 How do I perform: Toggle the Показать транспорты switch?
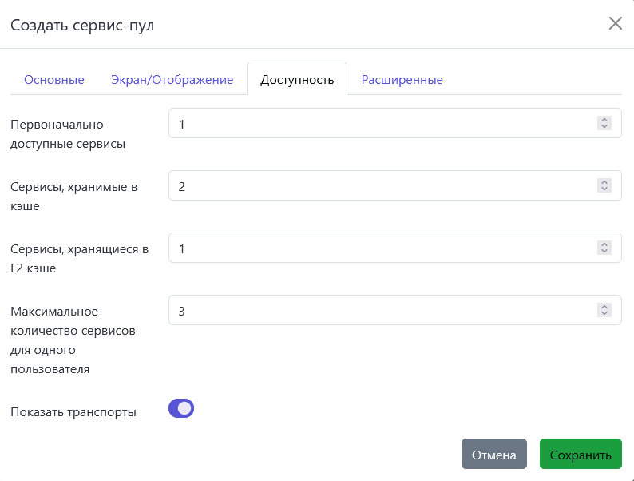pos(181,408)
